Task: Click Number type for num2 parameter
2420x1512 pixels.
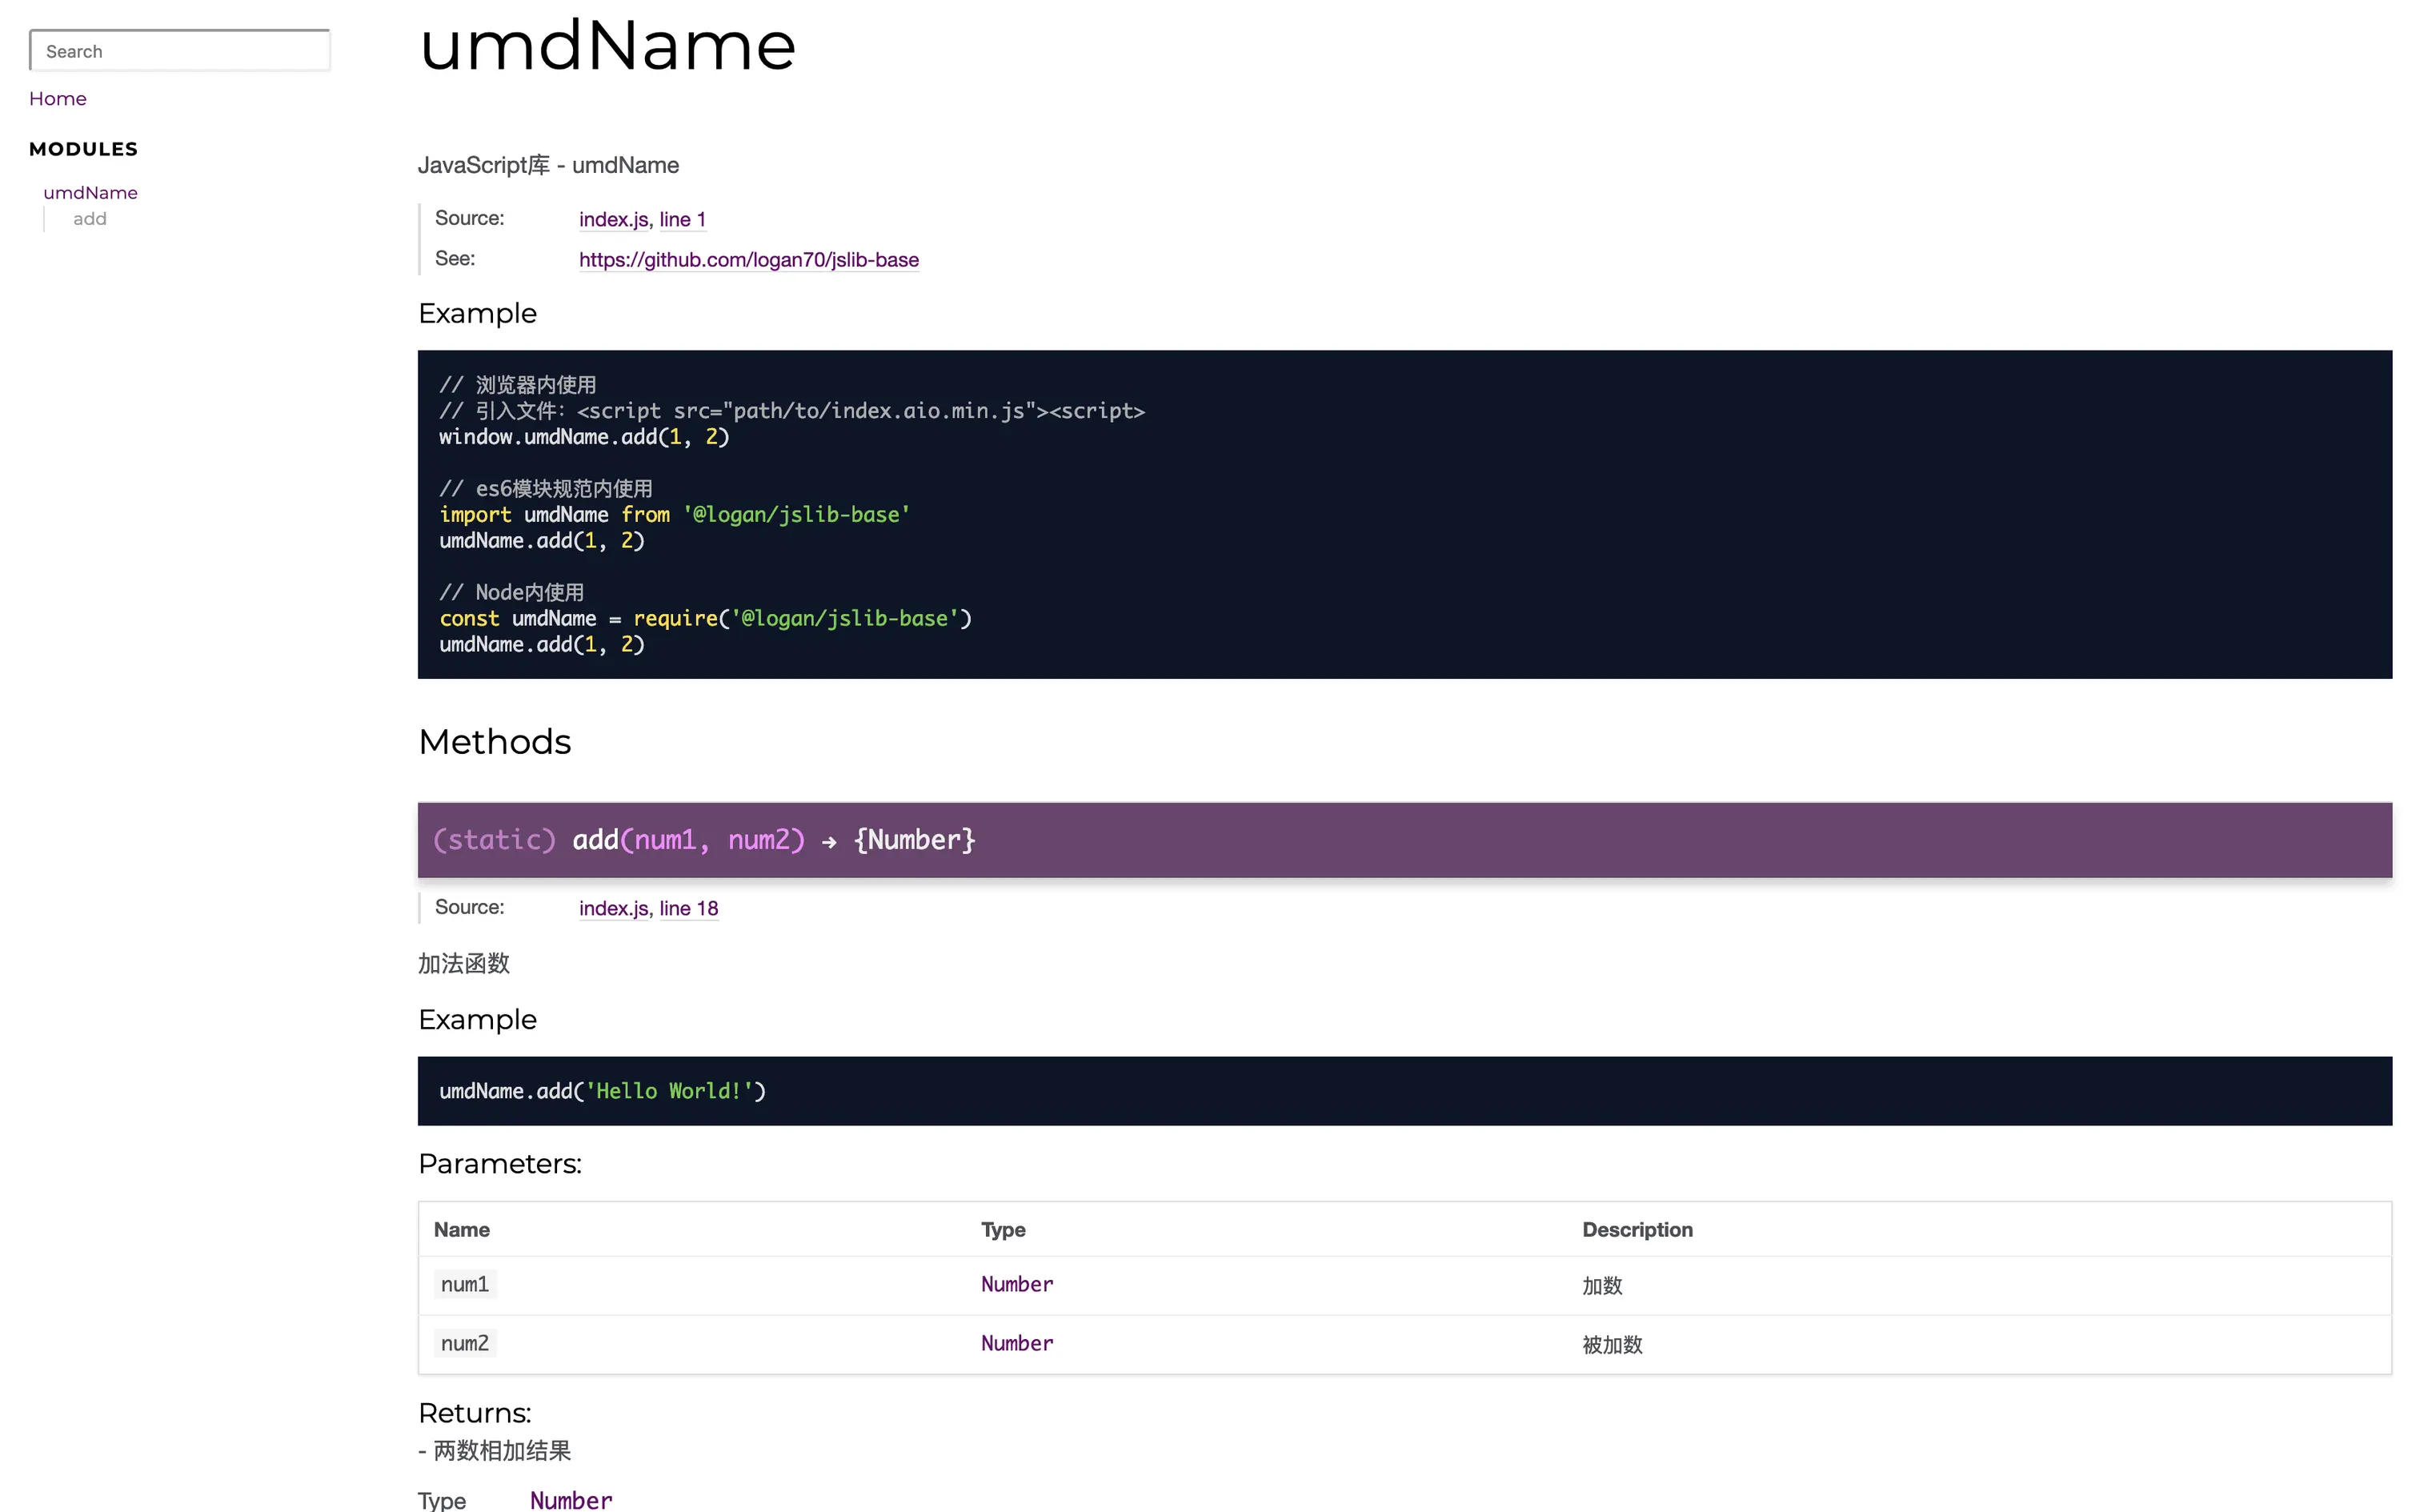Action: (1016, 1344)
